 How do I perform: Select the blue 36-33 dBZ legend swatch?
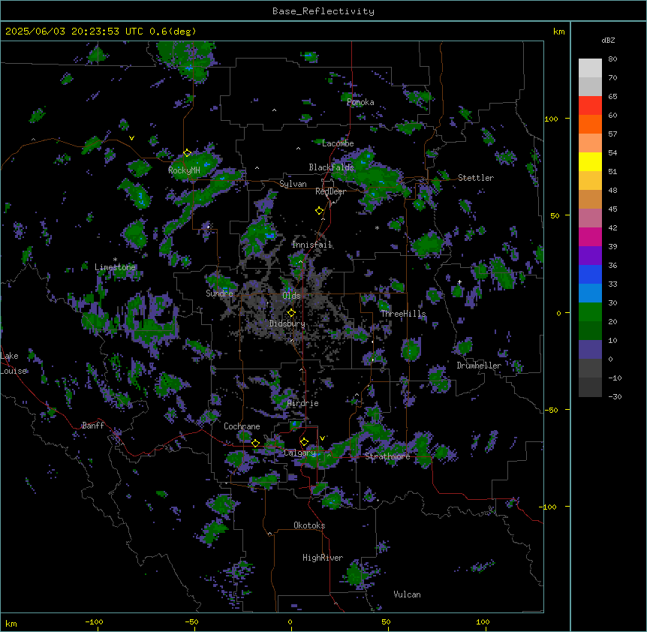click(x=590, y=274)
